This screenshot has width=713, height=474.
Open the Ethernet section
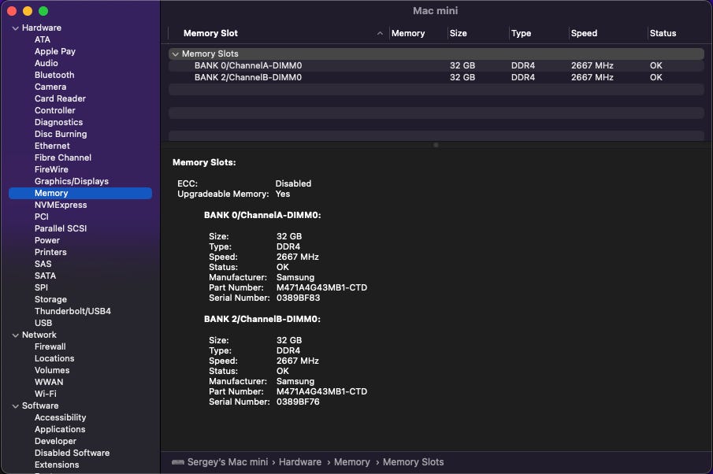(x=52, y=146)
